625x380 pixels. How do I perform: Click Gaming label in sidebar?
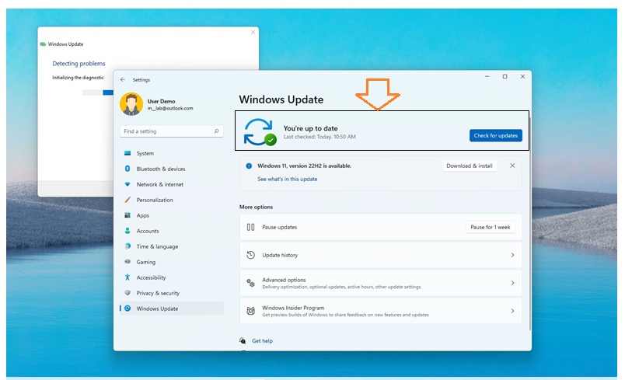pos(146,262)
